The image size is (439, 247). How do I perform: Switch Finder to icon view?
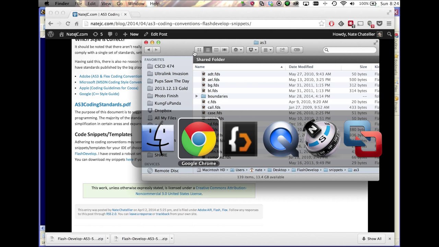(x=199, y=50)
